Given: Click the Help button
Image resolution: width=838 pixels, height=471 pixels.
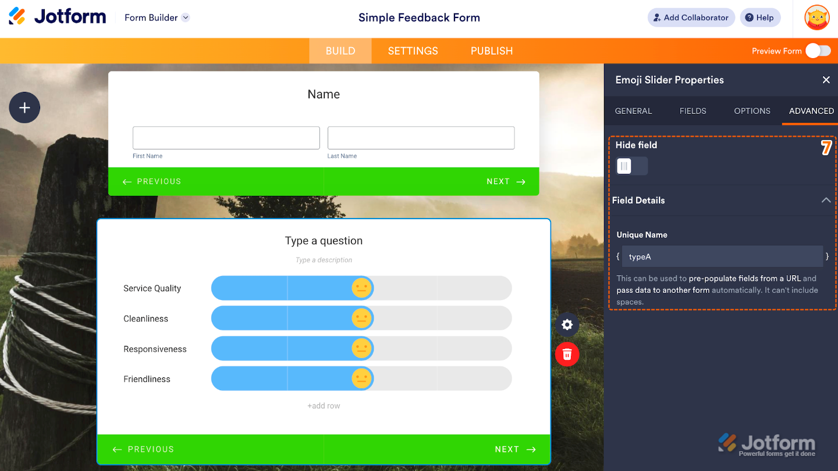Looking at the screenshot, I should coord(759,17).
